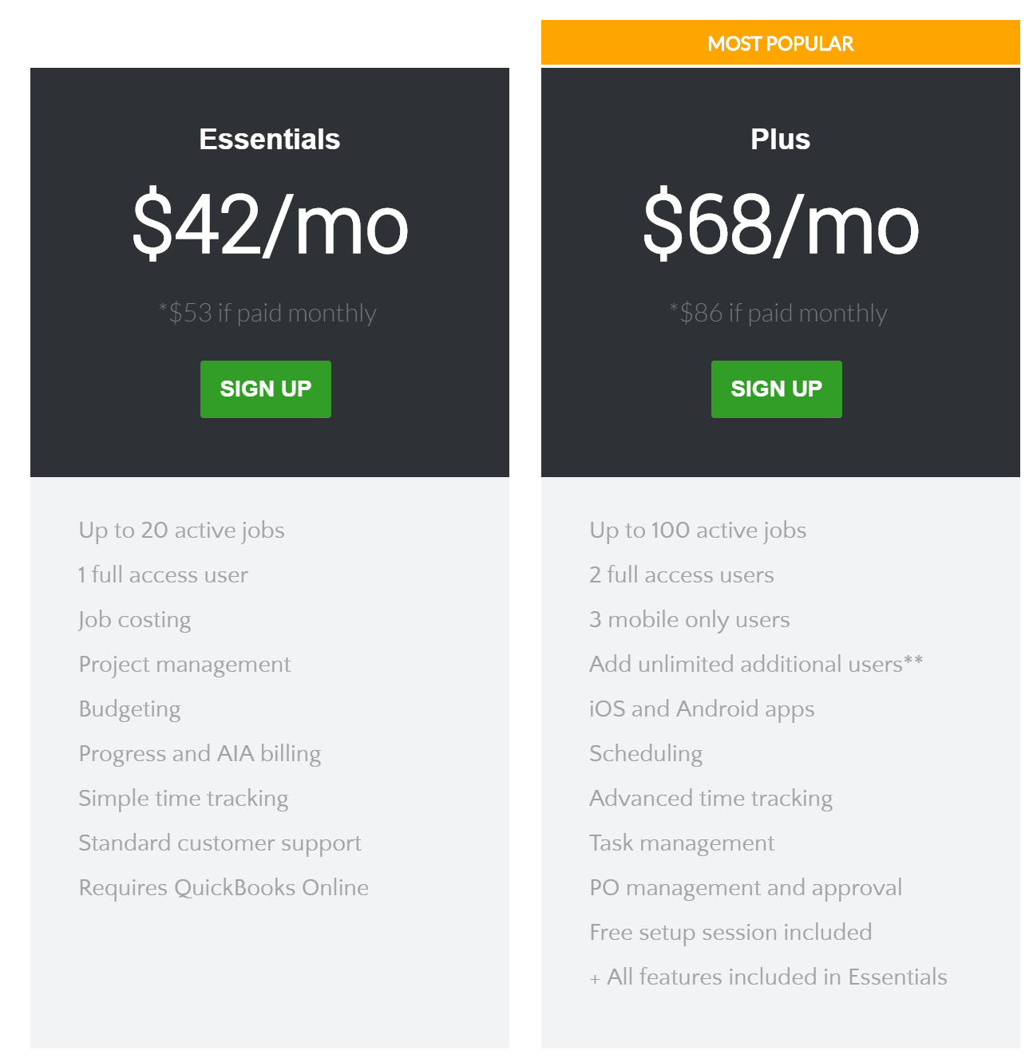
Task: Click 3 mobile only users feature
Action: click(690, 620)
